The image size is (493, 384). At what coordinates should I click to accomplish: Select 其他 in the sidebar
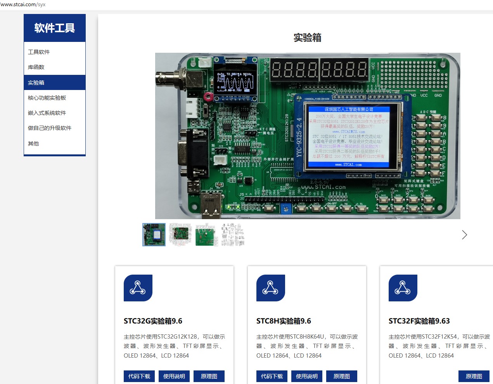click(54, 144)
